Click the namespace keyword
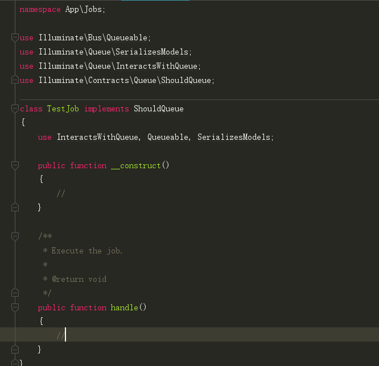The height and width of the screenshot is (366, 379). (40, 10)
